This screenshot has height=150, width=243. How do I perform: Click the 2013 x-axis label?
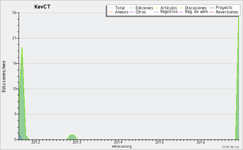[x=77, y=142]
